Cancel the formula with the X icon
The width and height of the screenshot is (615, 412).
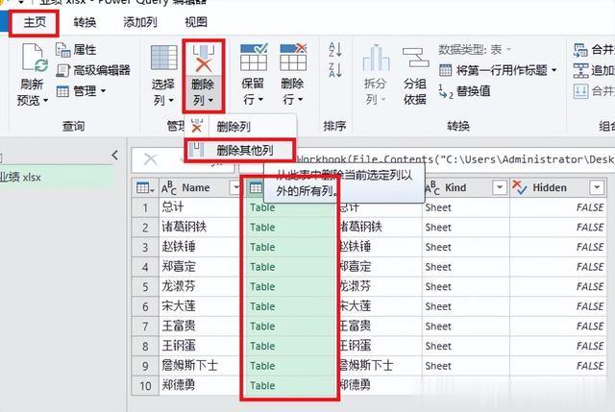pos(151,159)
